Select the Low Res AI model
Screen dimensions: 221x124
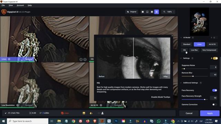[194, 50]
